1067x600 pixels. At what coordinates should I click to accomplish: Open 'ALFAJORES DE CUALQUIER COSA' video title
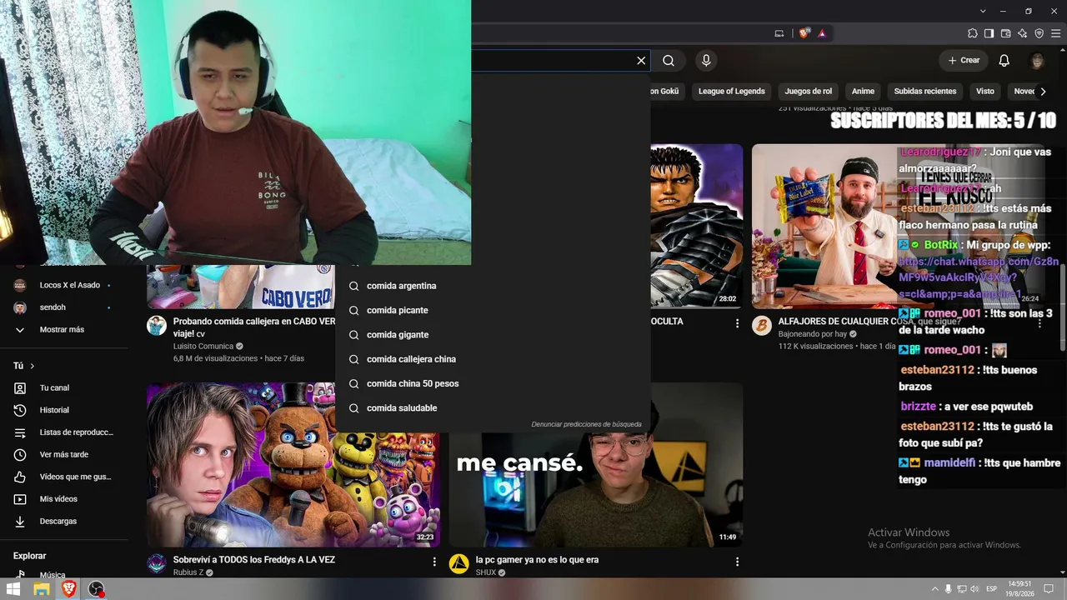click(x=869, y=321)
